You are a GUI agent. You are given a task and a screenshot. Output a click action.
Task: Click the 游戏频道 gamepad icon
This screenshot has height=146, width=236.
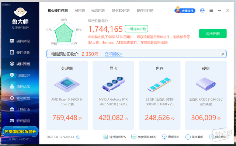[12, 121]
